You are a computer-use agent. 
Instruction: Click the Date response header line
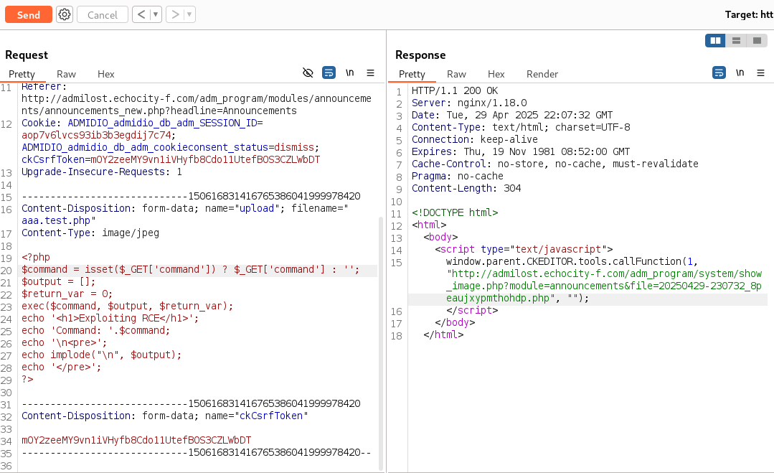pyautogui.click(x=512, y=115)
